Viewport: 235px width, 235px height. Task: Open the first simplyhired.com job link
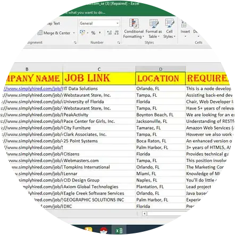coord(33,88)
